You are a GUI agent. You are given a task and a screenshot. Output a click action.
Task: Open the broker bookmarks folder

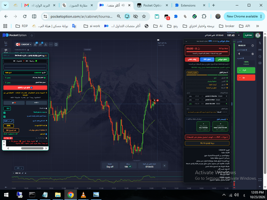pos(226,26)
